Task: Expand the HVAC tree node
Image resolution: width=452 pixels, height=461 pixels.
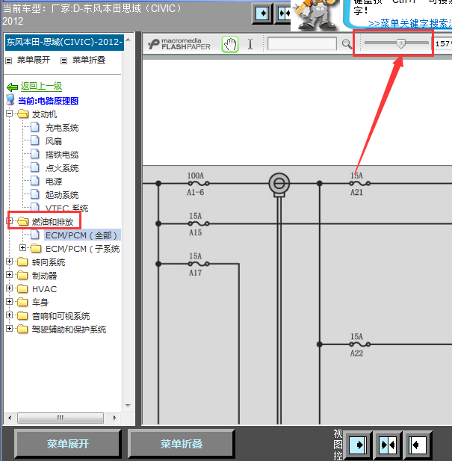Action: coord(10,288)
